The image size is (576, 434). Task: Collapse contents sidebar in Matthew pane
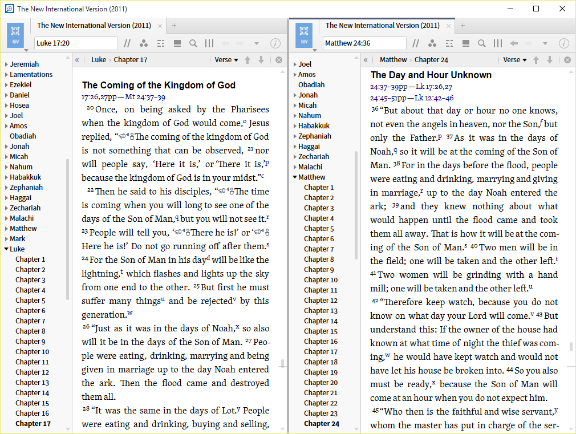(366, 60)
